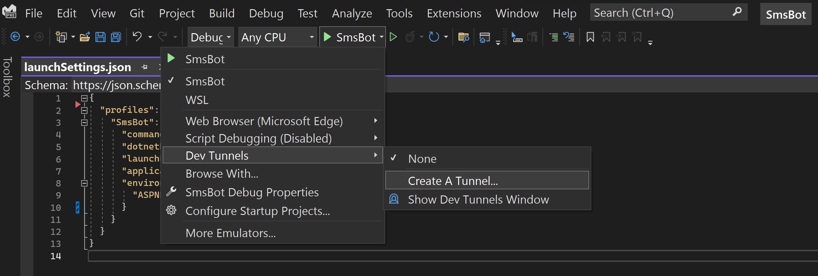Click the Save floppy disk icon
The image size is (818, 276).
(x=100, y=37)
